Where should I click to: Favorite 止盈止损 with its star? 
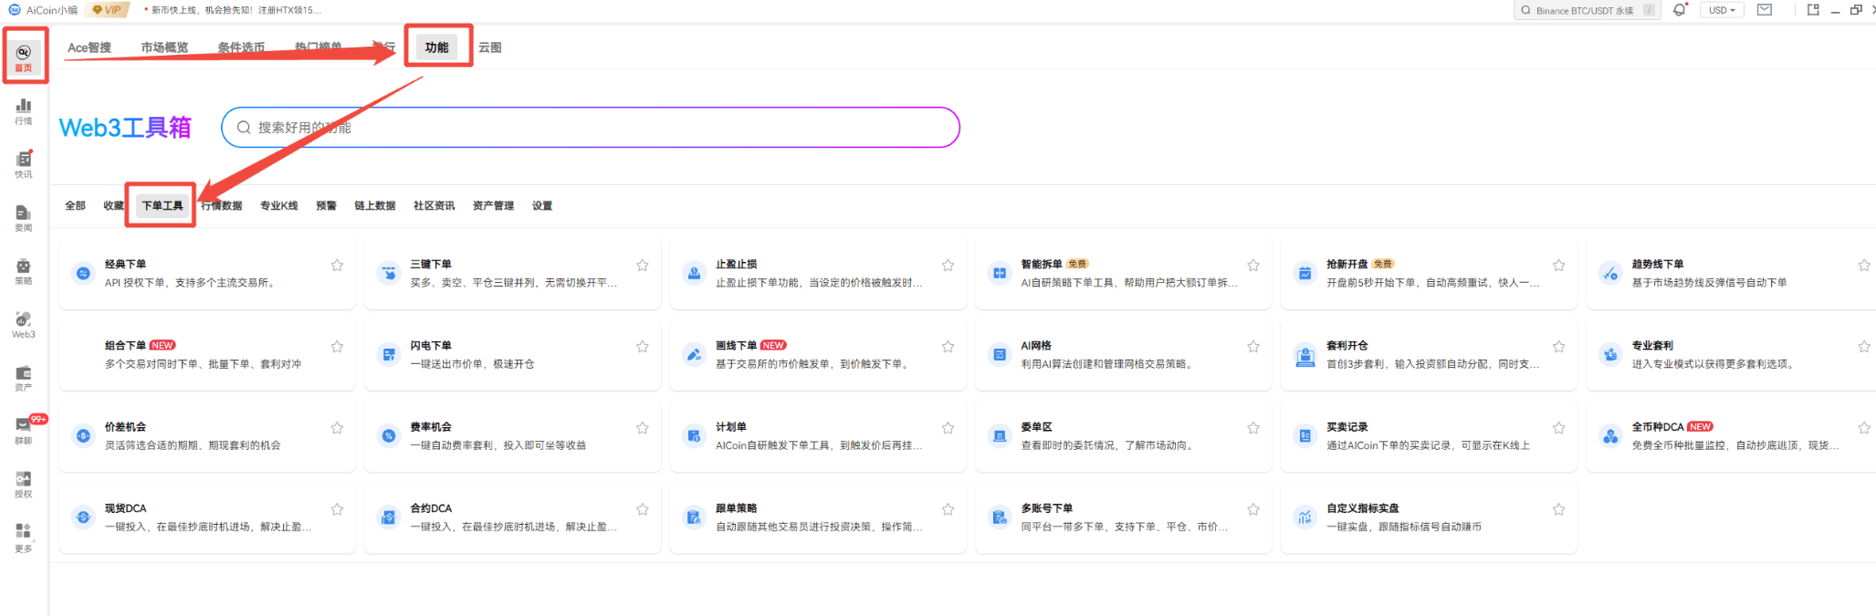coord(948,266)
